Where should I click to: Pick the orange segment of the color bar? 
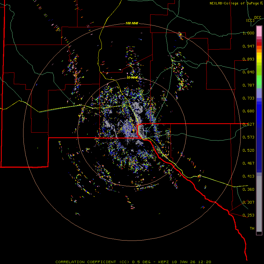pos(259,49)
